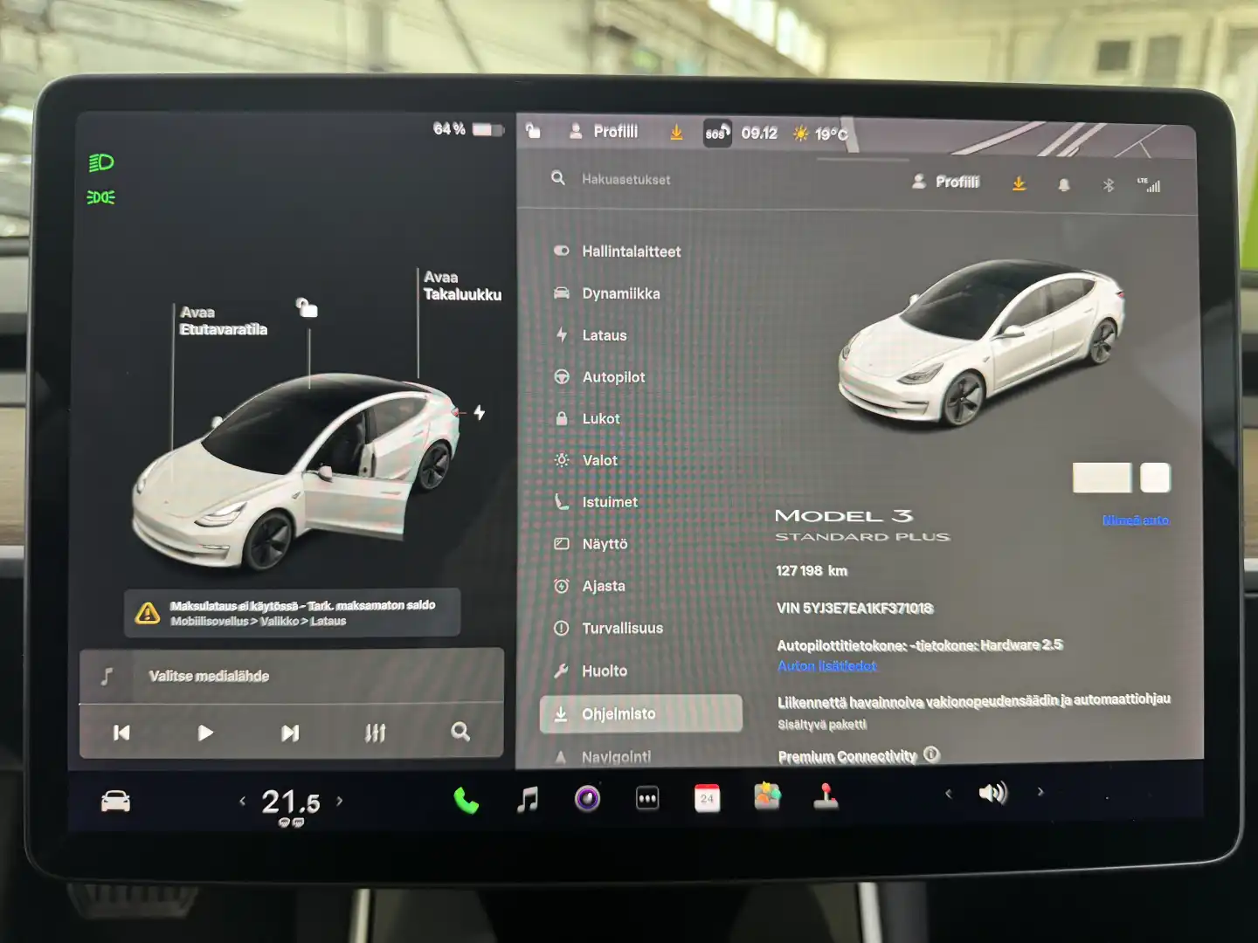Screen dimensions: 1258x943
Task: Tap the VIN 5YJ3E7EA1KF371018 text
Action: 854,608
